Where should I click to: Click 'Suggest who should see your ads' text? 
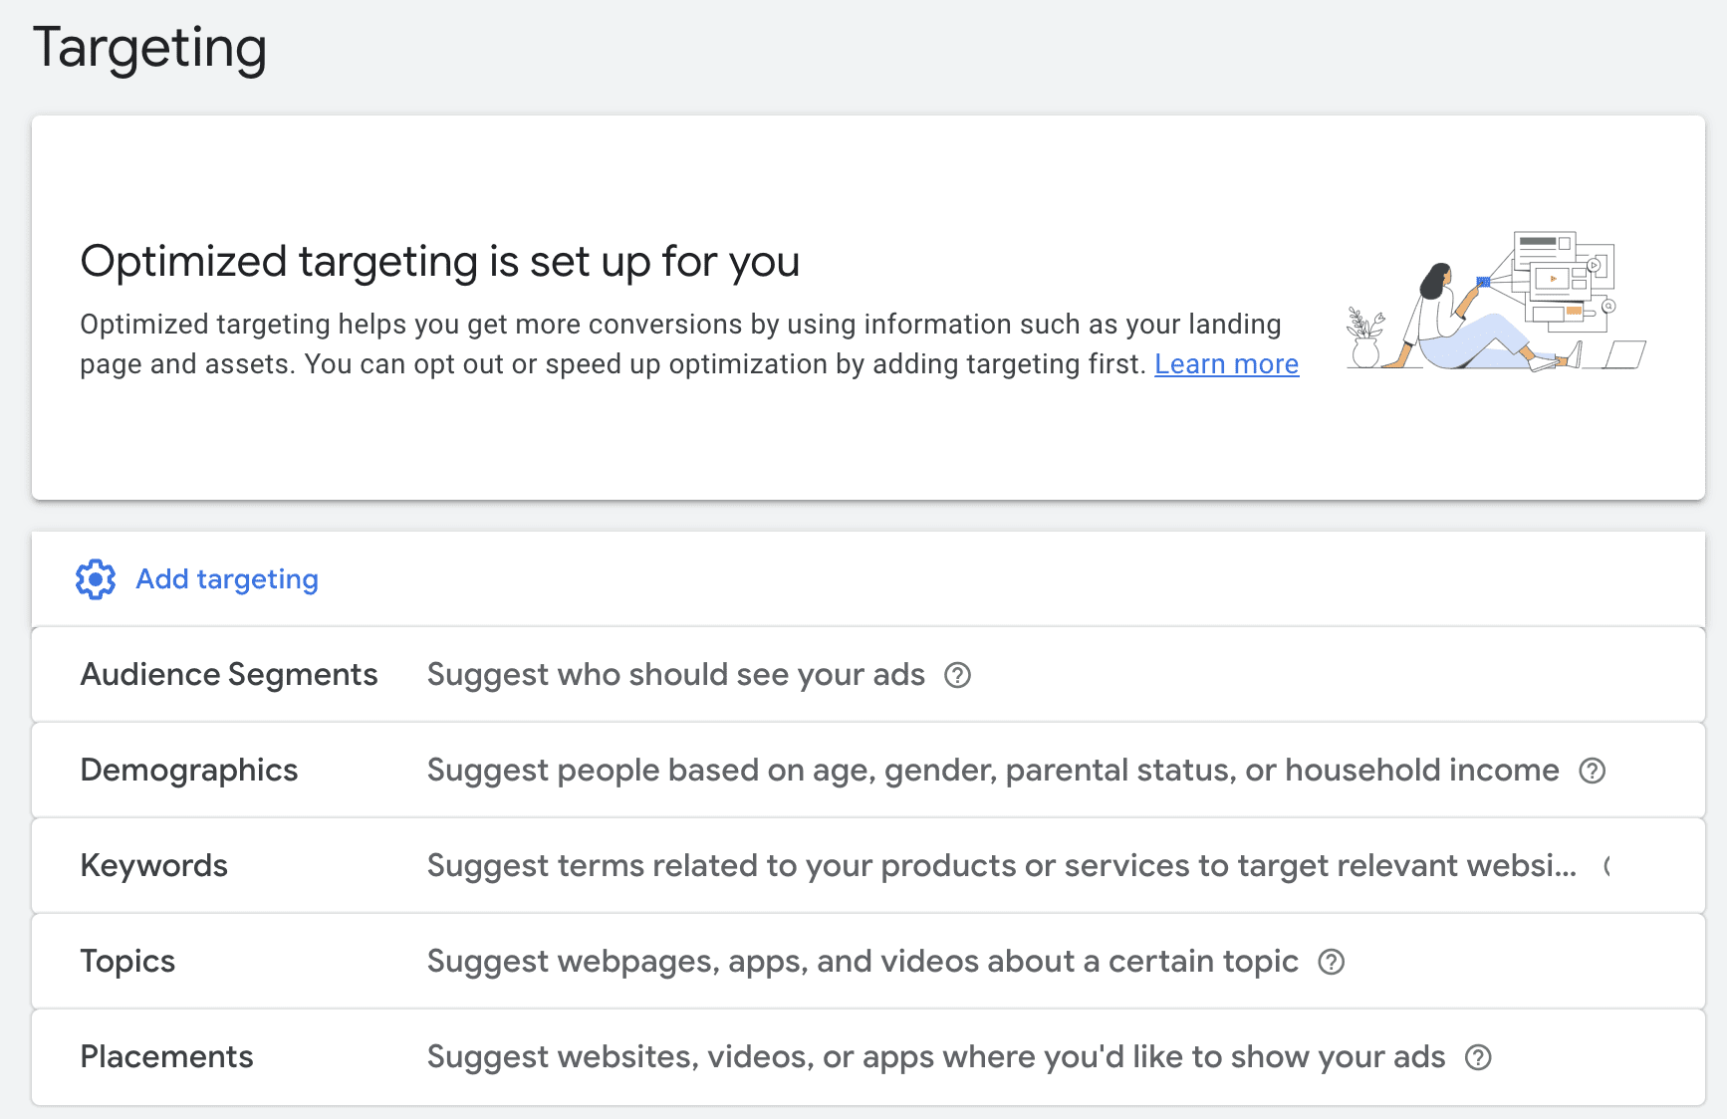click(x=676, y=675)
